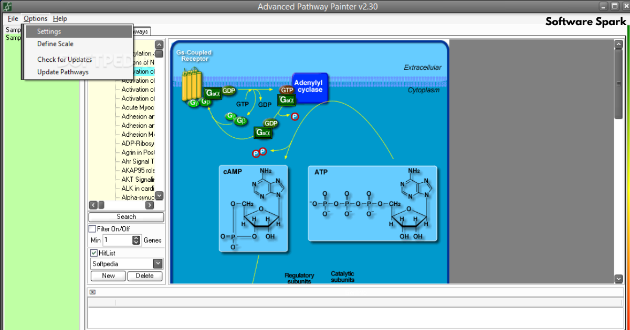This screenshot has height=330, width=630.
Task: Select Update Pathways option
Action: pos(78,72)
